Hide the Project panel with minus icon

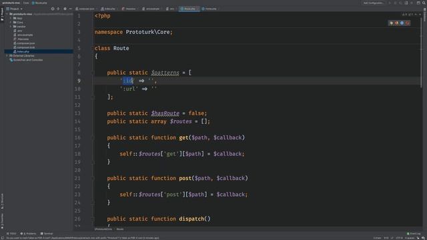click(70, 9)
